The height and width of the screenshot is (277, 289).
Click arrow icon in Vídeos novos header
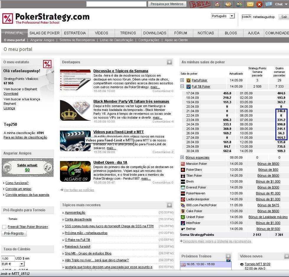287,256
